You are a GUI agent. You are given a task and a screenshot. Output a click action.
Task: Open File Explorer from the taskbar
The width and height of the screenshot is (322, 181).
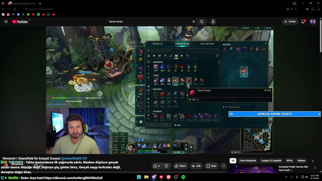pyautogui.click(x=146, y=177)
